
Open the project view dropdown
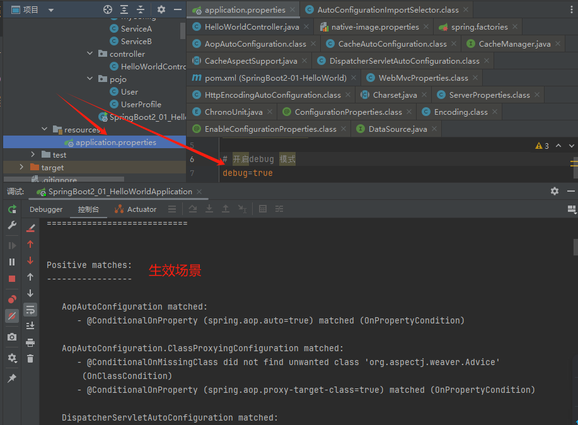(51, 10)
